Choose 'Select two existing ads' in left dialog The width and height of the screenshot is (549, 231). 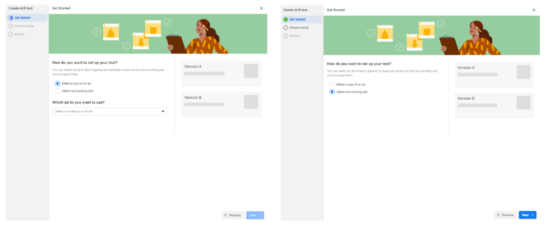coord(57,91)
